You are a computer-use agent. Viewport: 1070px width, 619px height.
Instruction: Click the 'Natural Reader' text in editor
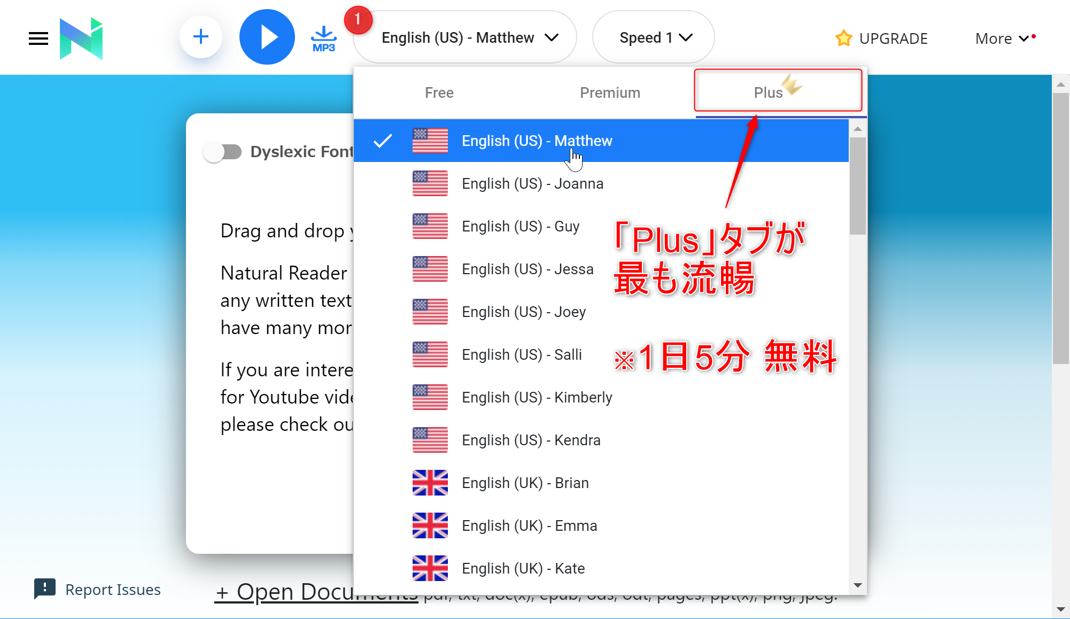[284, 273]
